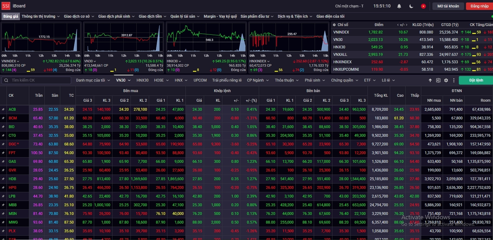Open the notifications bell

point(399,6)
